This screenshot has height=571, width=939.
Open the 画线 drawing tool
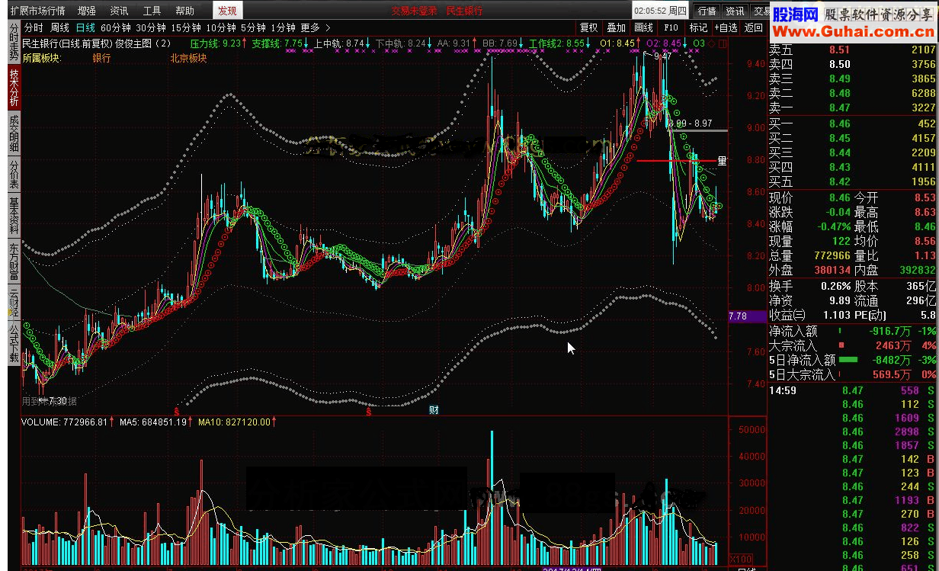[x=644, y=27]
